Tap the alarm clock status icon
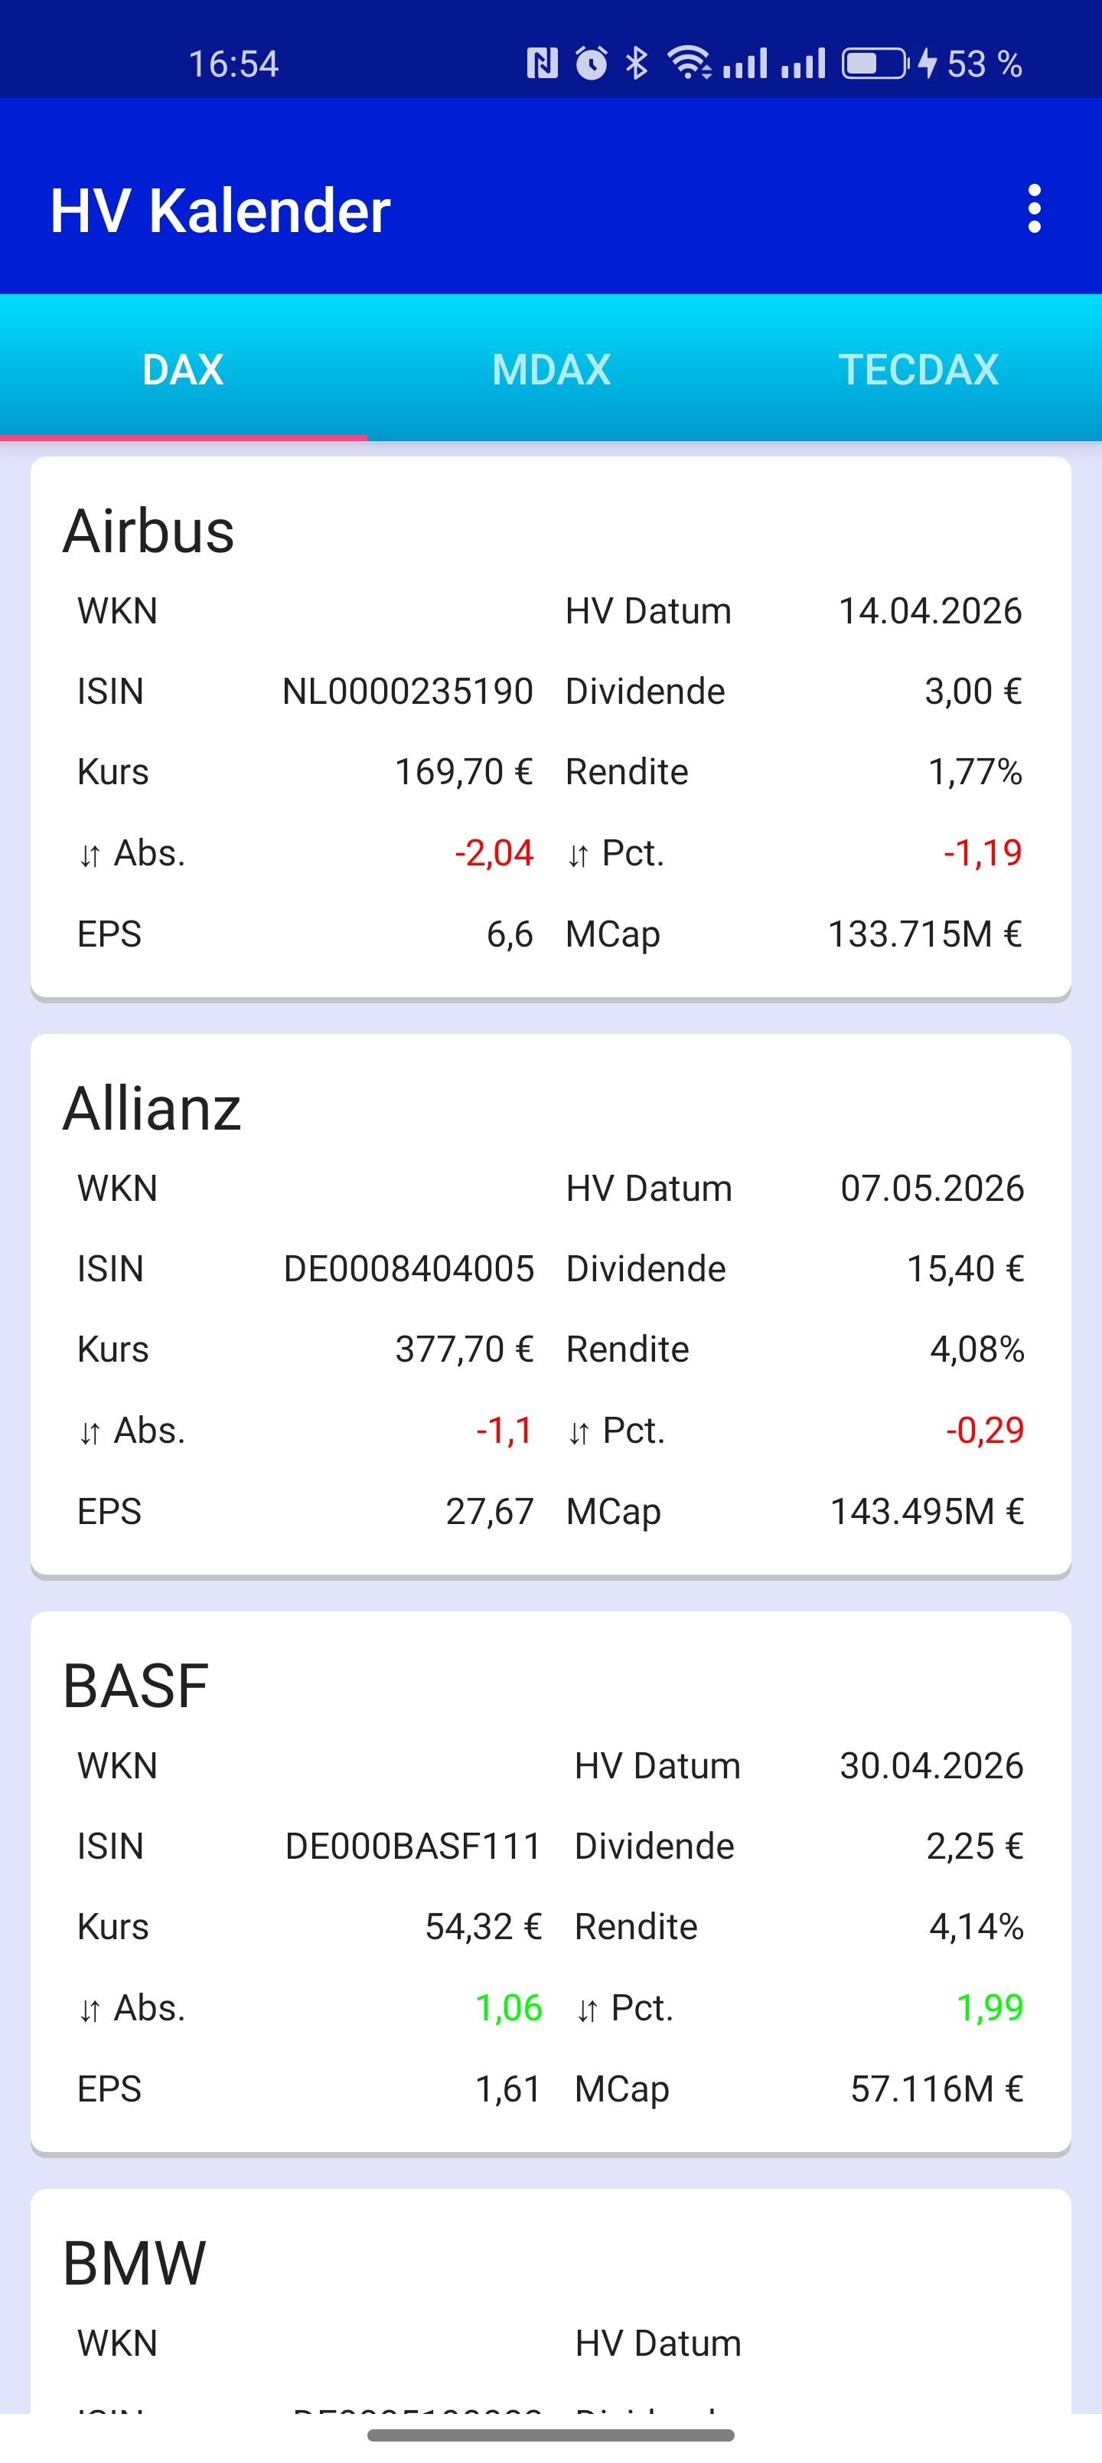 pos(592,63)
